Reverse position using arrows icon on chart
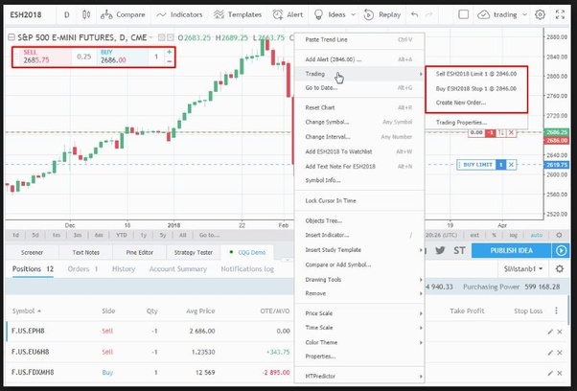 click(501, 132)
